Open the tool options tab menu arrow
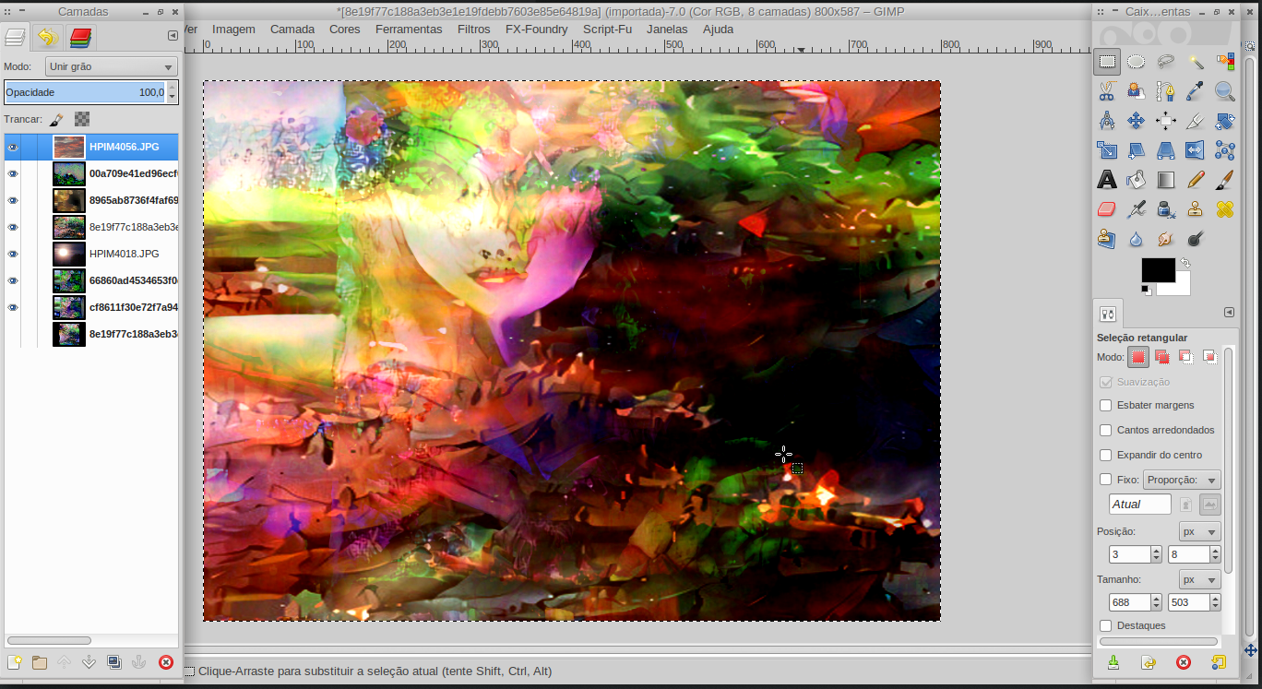 point(1229,312)
